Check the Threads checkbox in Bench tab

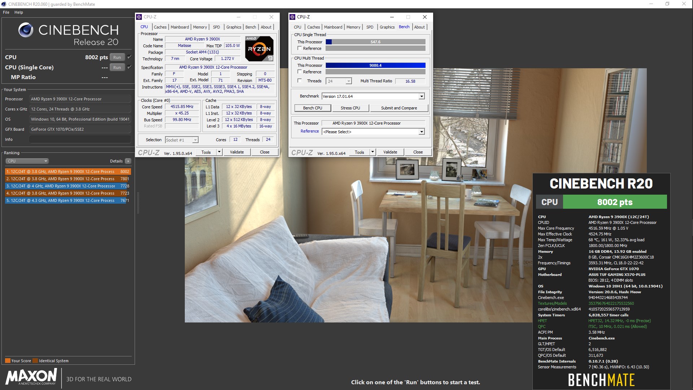click(x=300, y=81)
